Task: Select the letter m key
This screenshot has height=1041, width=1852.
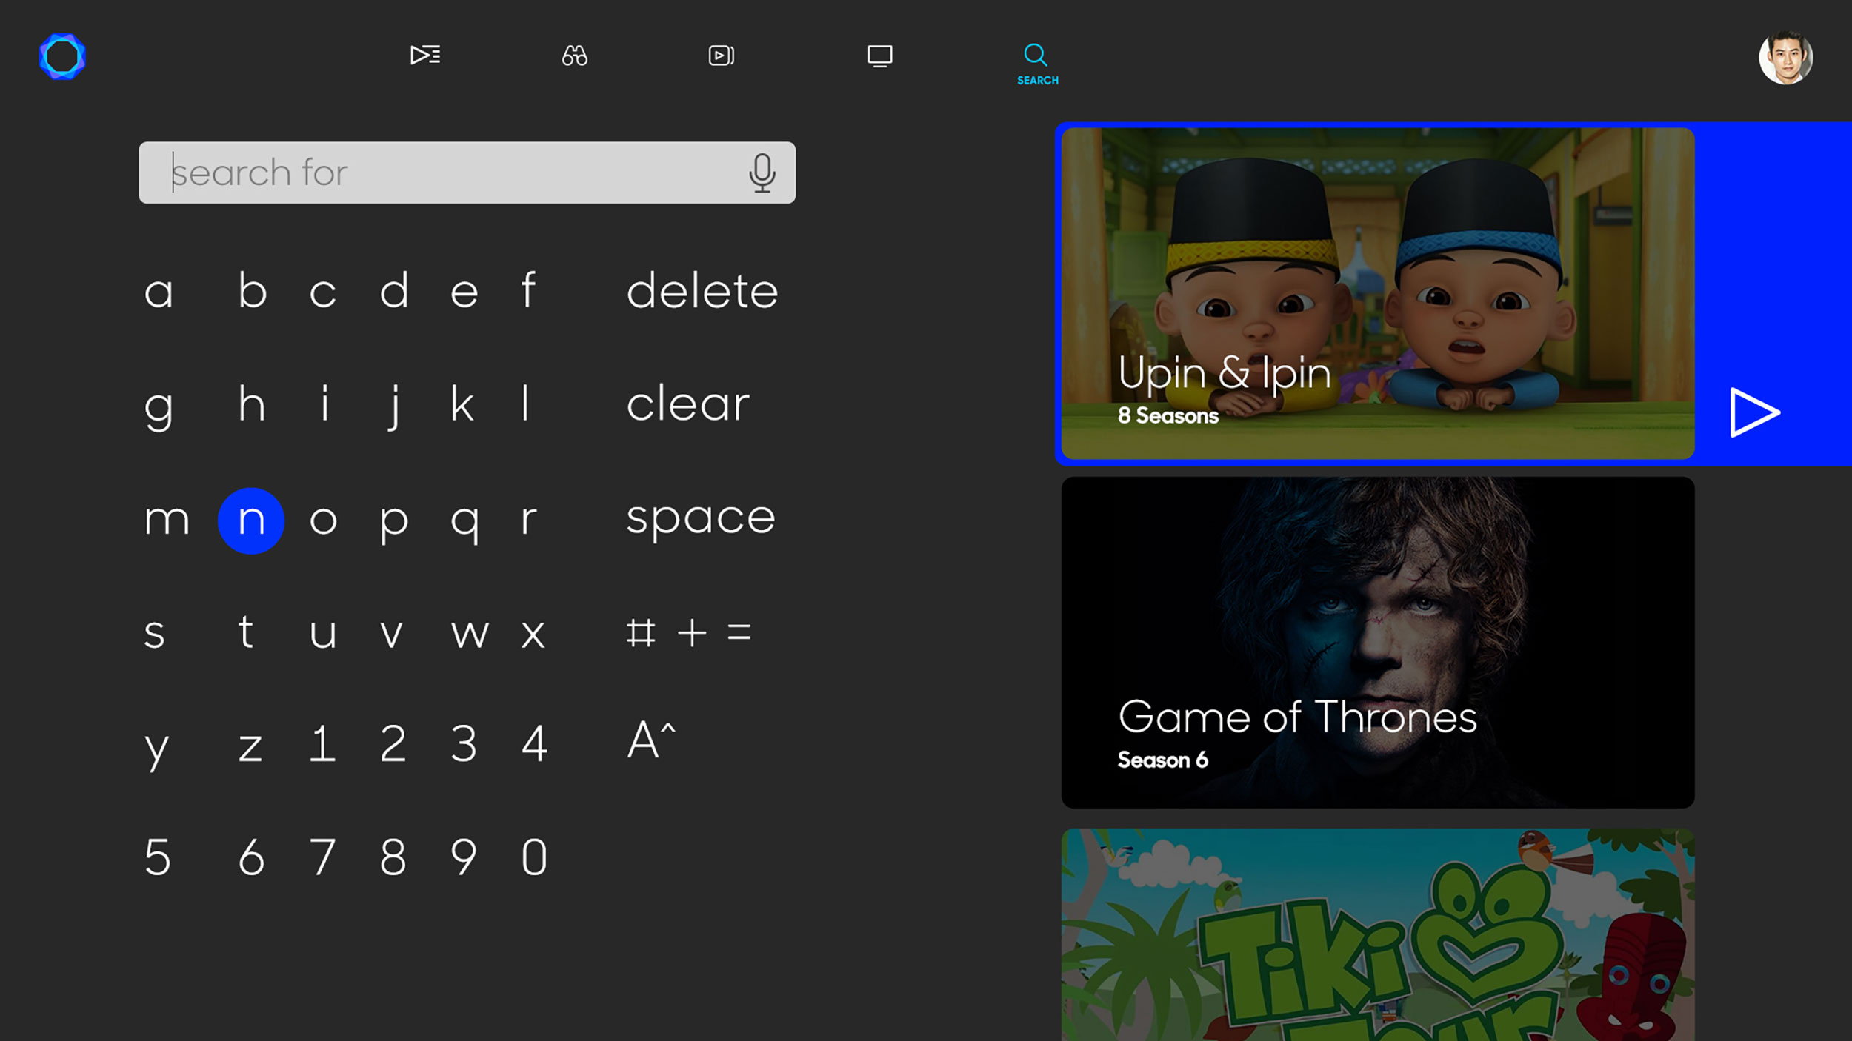Action: (x=167, y=520)
